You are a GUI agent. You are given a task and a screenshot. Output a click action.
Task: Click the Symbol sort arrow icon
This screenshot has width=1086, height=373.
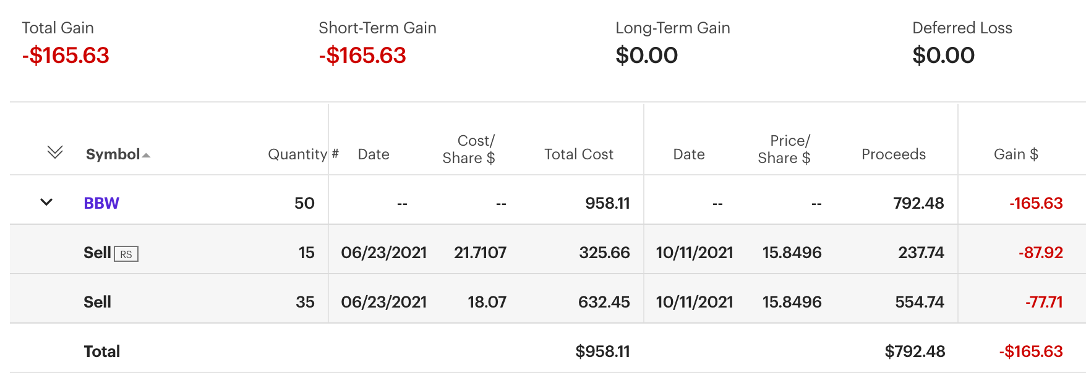147,155
